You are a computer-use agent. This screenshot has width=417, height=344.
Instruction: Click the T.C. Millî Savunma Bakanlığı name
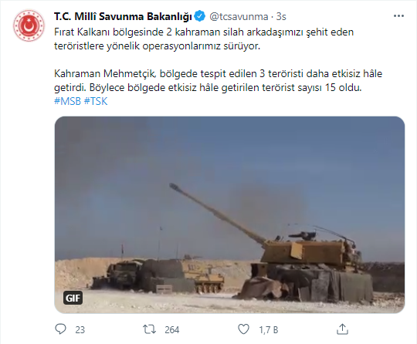tap(123, 16)
